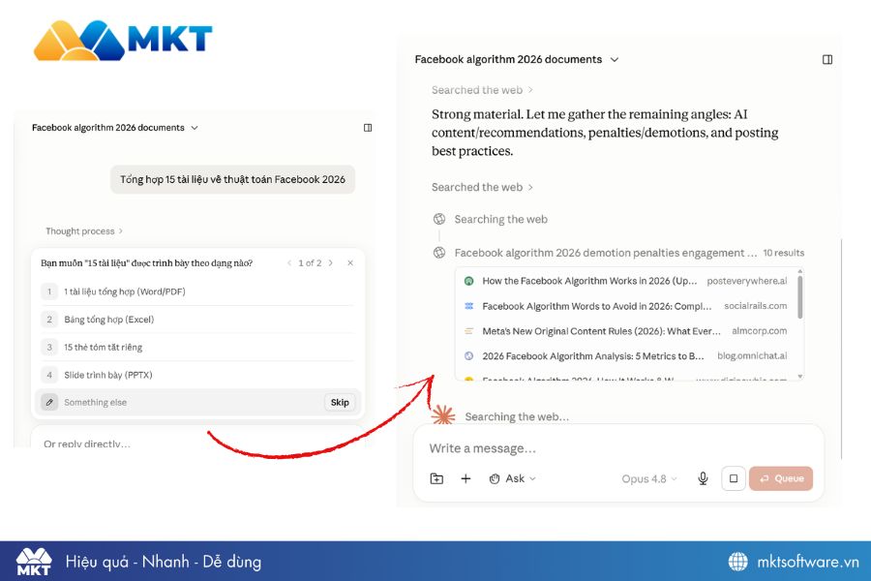Viewport: 871px width, 581px height.
Task: Click the posteverywhere.ai favicon
Action: click(x=468, y=282)
